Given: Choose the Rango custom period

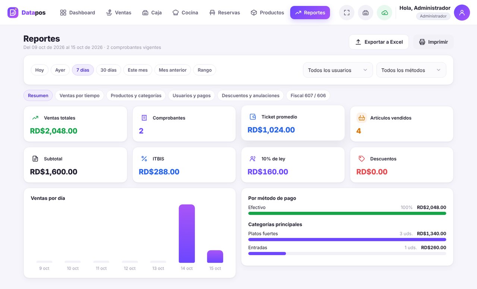Looking at the screenshot, I should [x=205, y=70].
